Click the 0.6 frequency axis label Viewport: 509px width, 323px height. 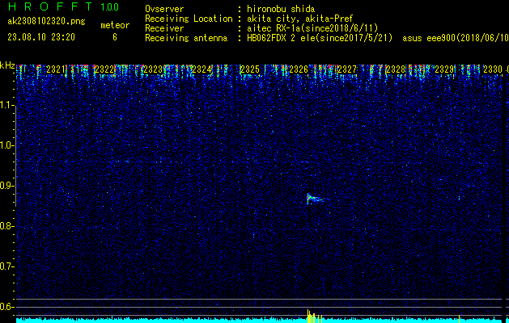[7, 306]
